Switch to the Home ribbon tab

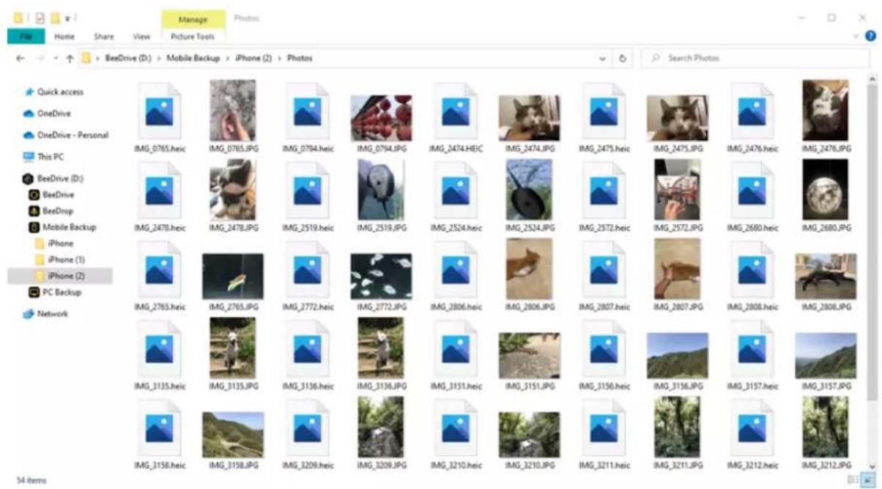(x=64, y=36)
